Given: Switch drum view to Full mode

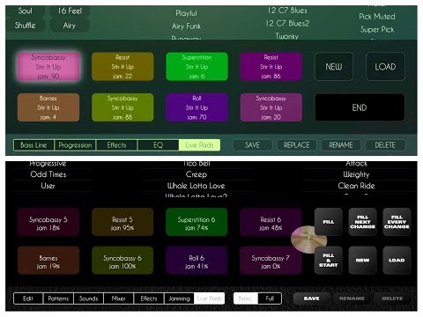Looking at the screenshot, I should pos(270,299).
